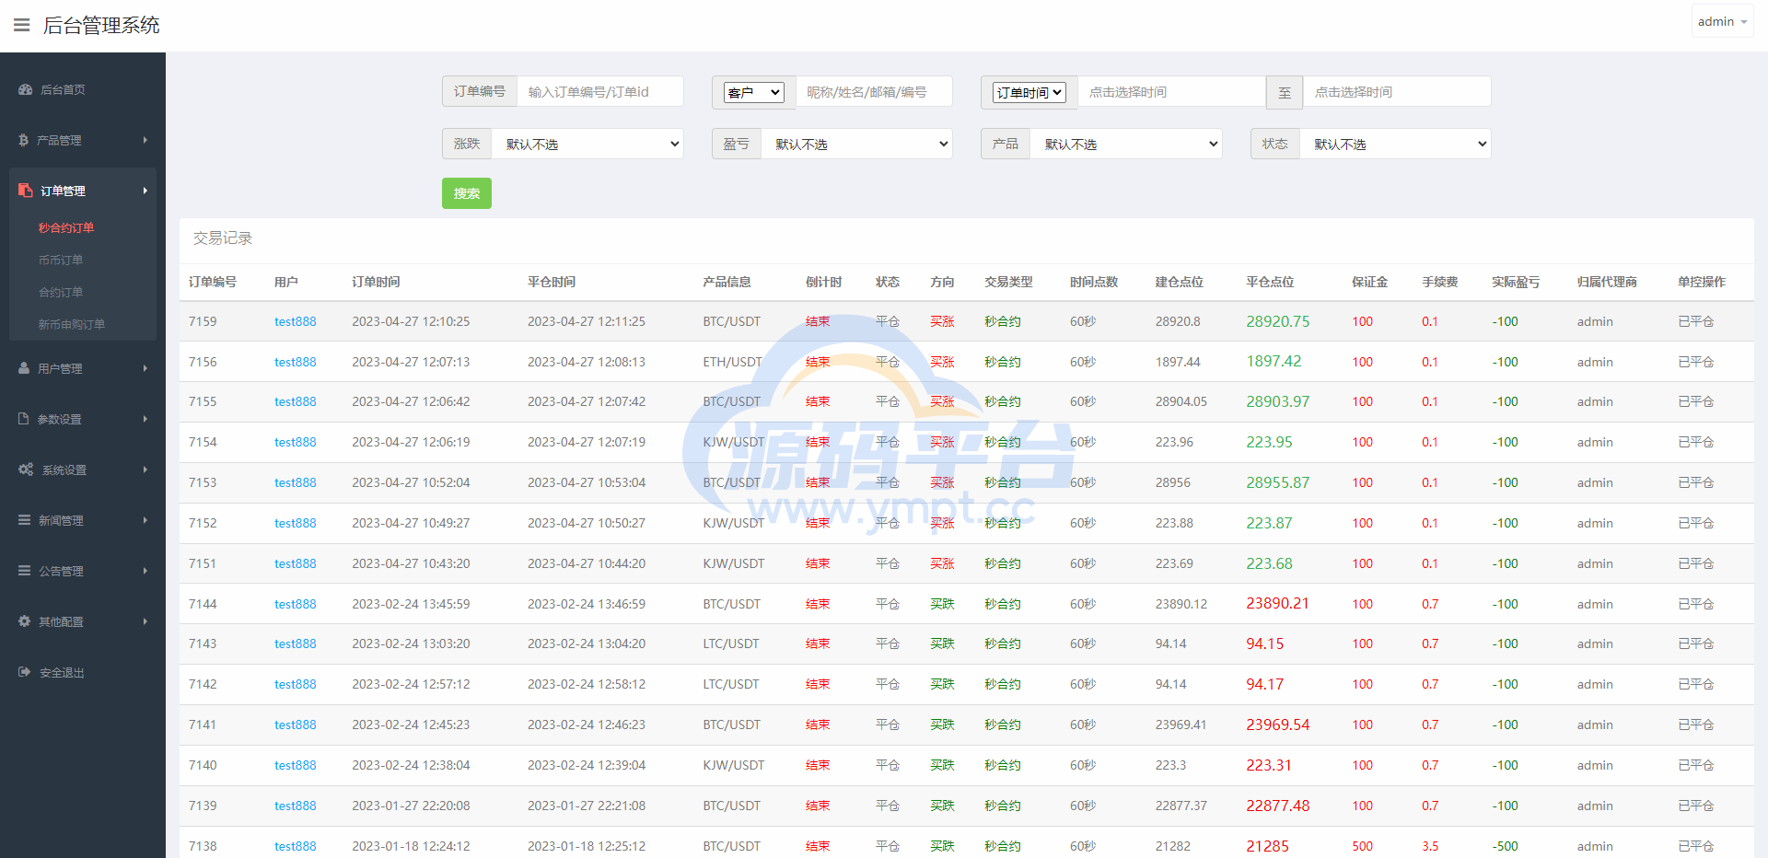The image size is (1768, 858).
Task: Click 已平仓 in order 7143 row
Action: coord(1696,643)
